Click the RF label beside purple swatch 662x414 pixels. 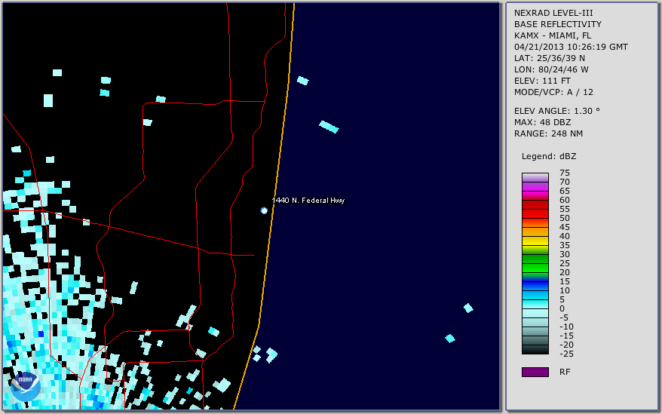coord(565,372)
